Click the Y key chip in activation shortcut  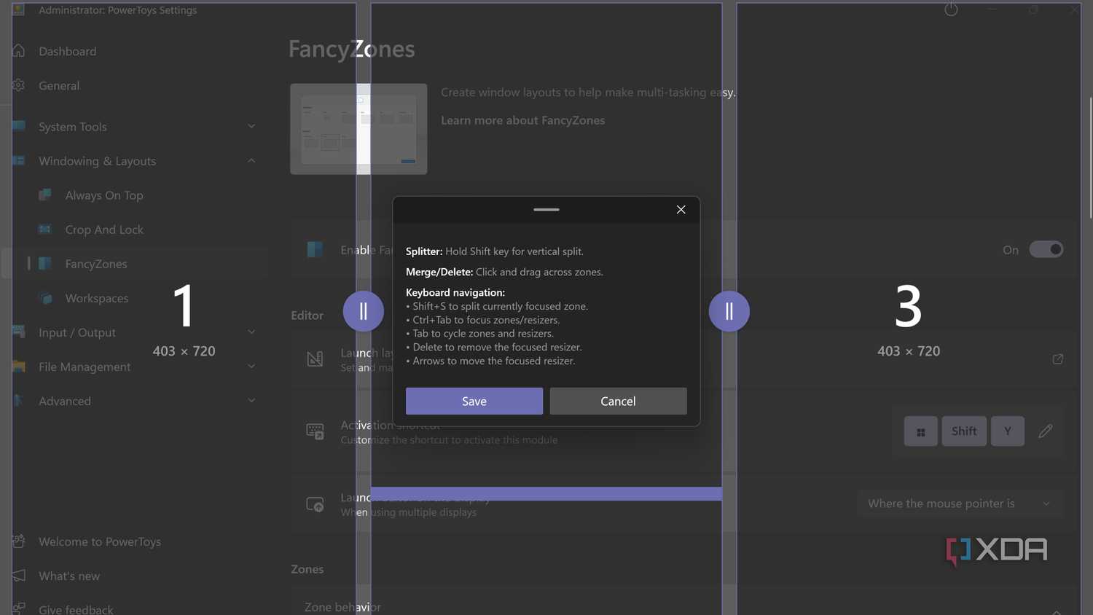(1008, 431)
